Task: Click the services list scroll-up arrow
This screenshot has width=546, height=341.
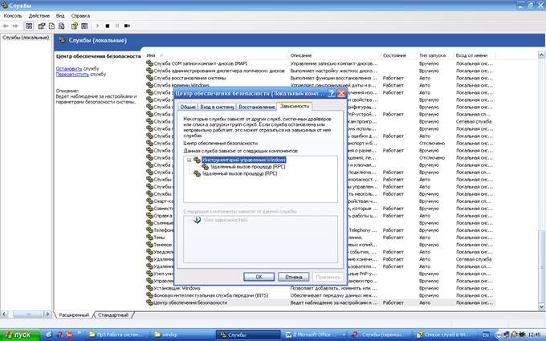Action: click(541, 55)
